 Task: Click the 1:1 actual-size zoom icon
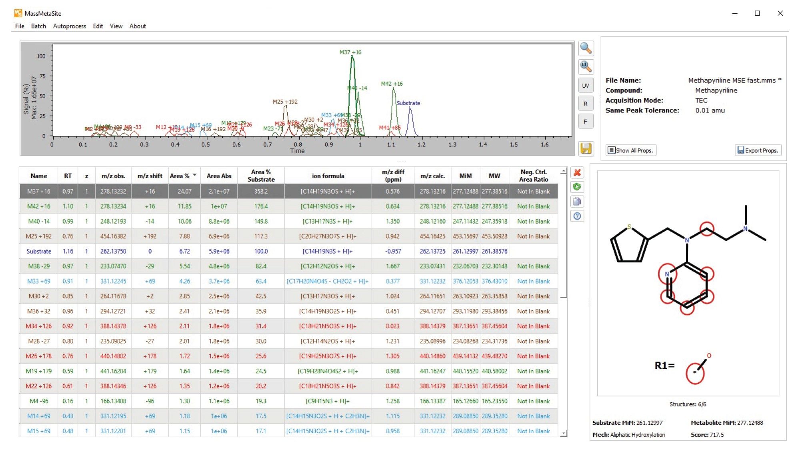coord(586,67)
